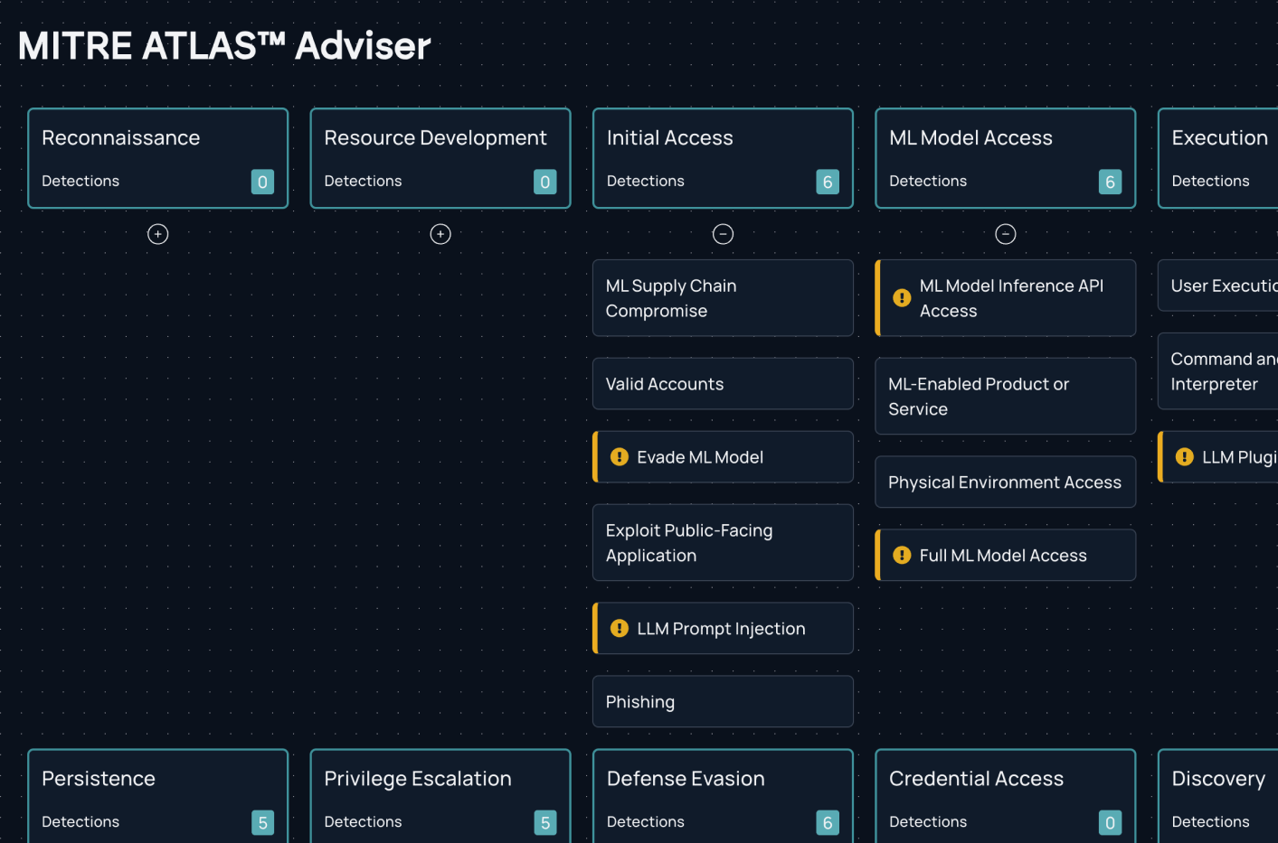The width and height of the screenshot is (1278, 843).
Task: Expand the Resource Development techniques list
Action: pyautogui.click(x=440, y=234)
